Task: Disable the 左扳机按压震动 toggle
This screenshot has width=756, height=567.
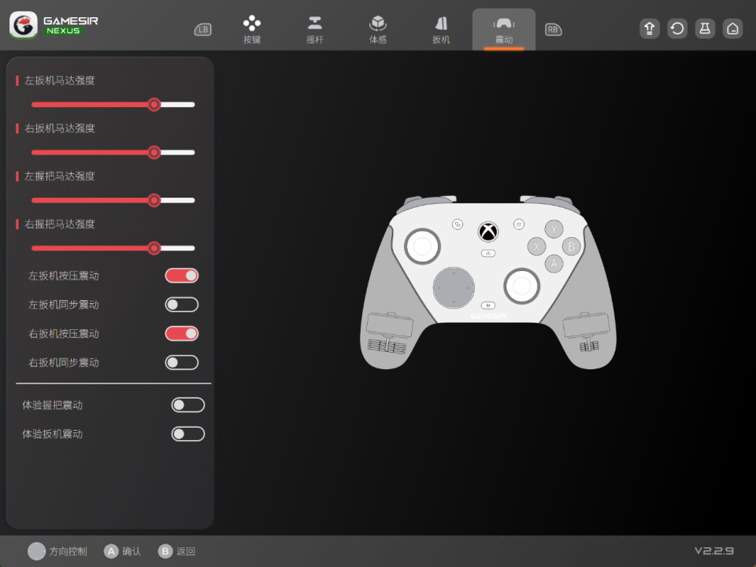Action: click(182, 276)
